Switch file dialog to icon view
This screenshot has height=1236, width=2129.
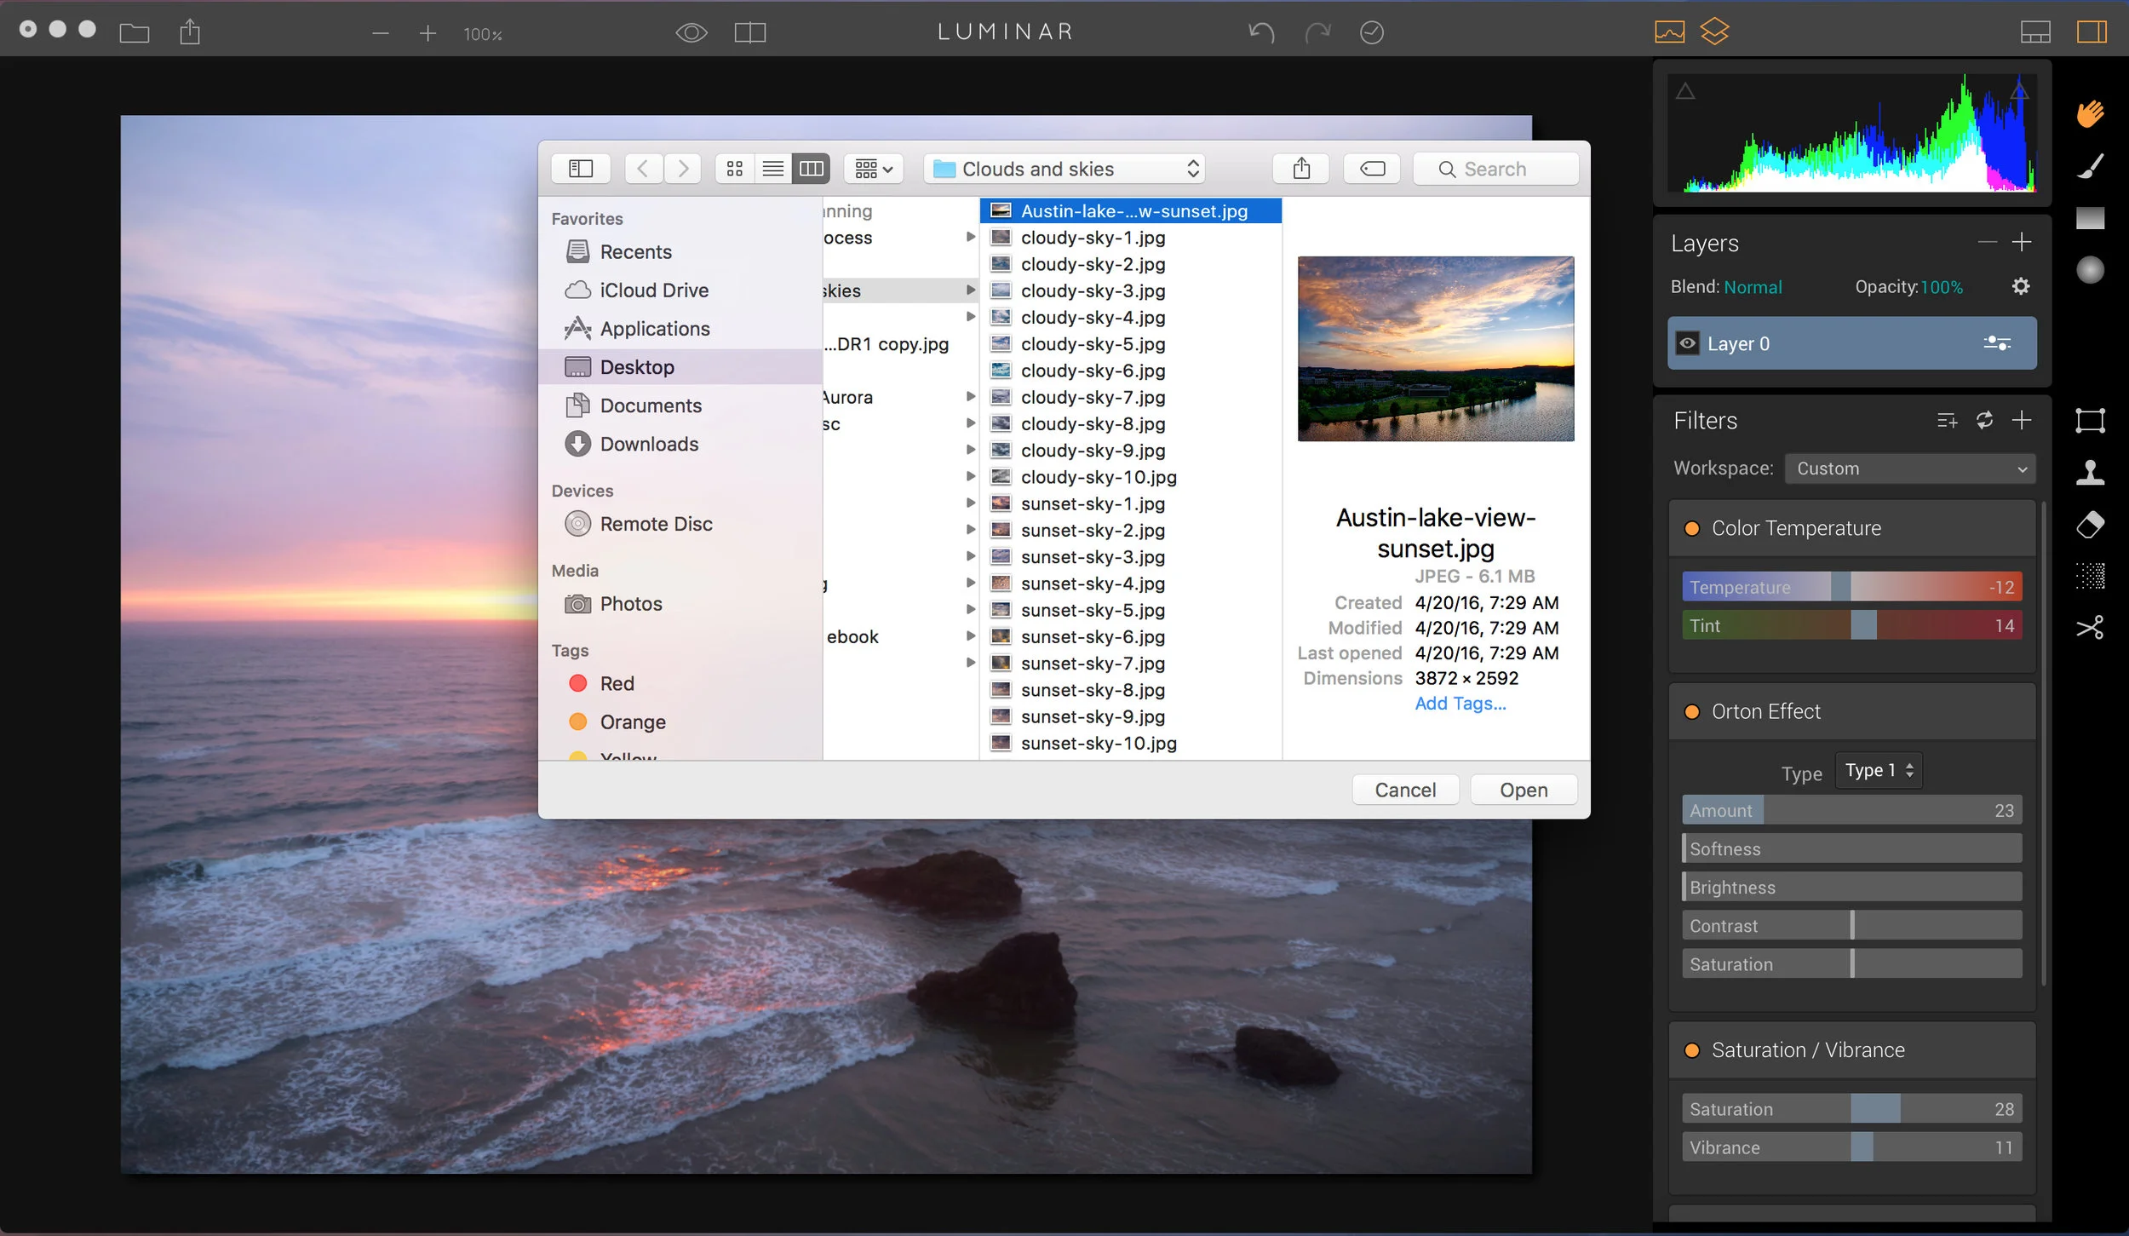[x=735, y=169]
